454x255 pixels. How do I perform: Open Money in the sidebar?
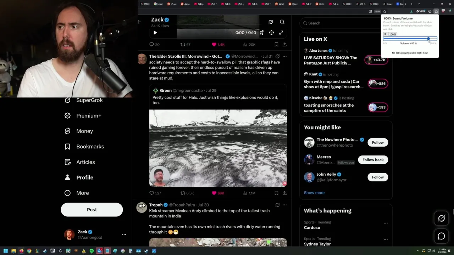click(79, 131)
